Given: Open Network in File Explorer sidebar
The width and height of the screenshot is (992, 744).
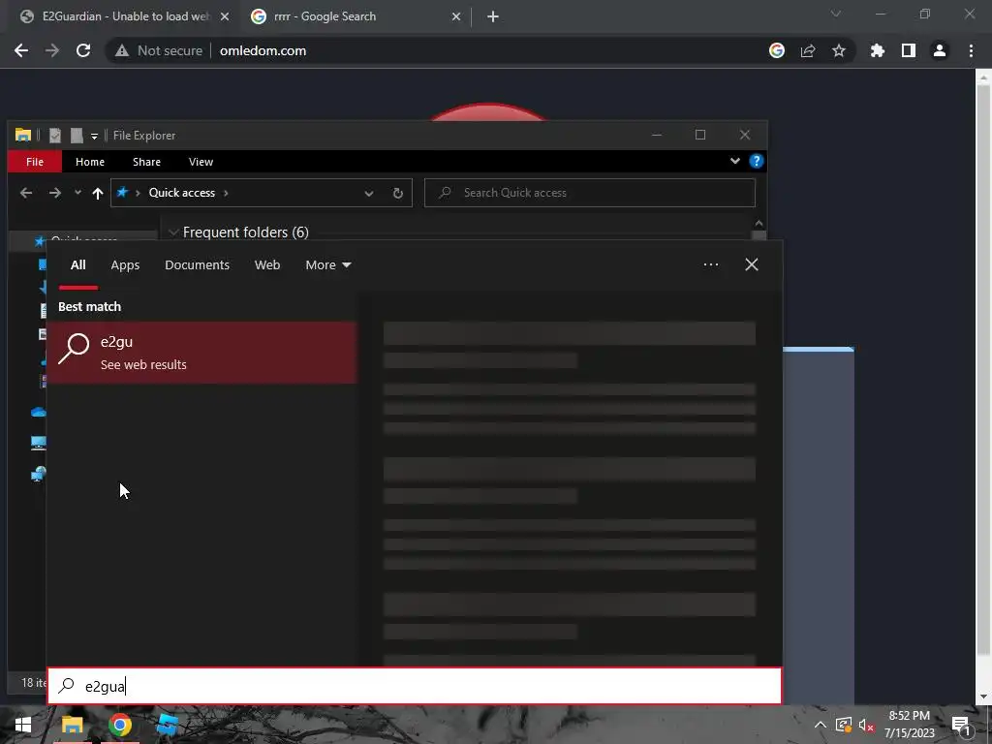Looking at the screenshot, I should pos(38,473).
